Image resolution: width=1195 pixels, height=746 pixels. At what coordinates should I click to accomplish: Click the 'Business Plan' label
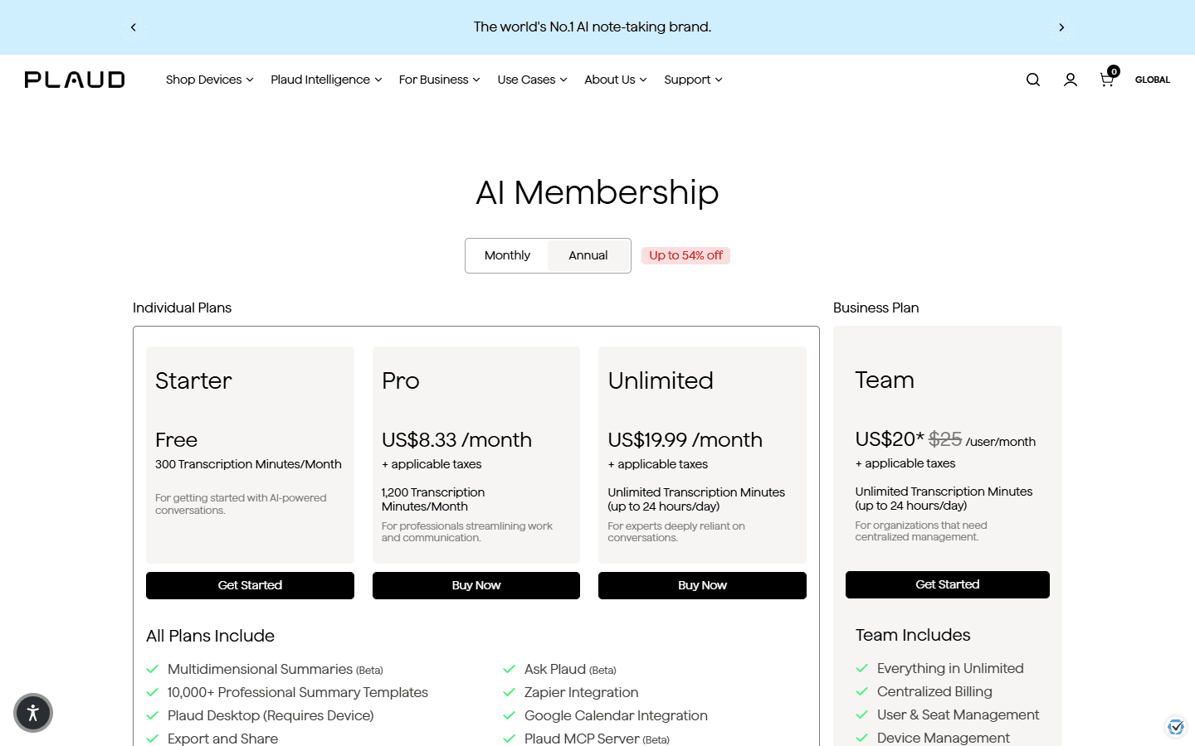point(876,308)
